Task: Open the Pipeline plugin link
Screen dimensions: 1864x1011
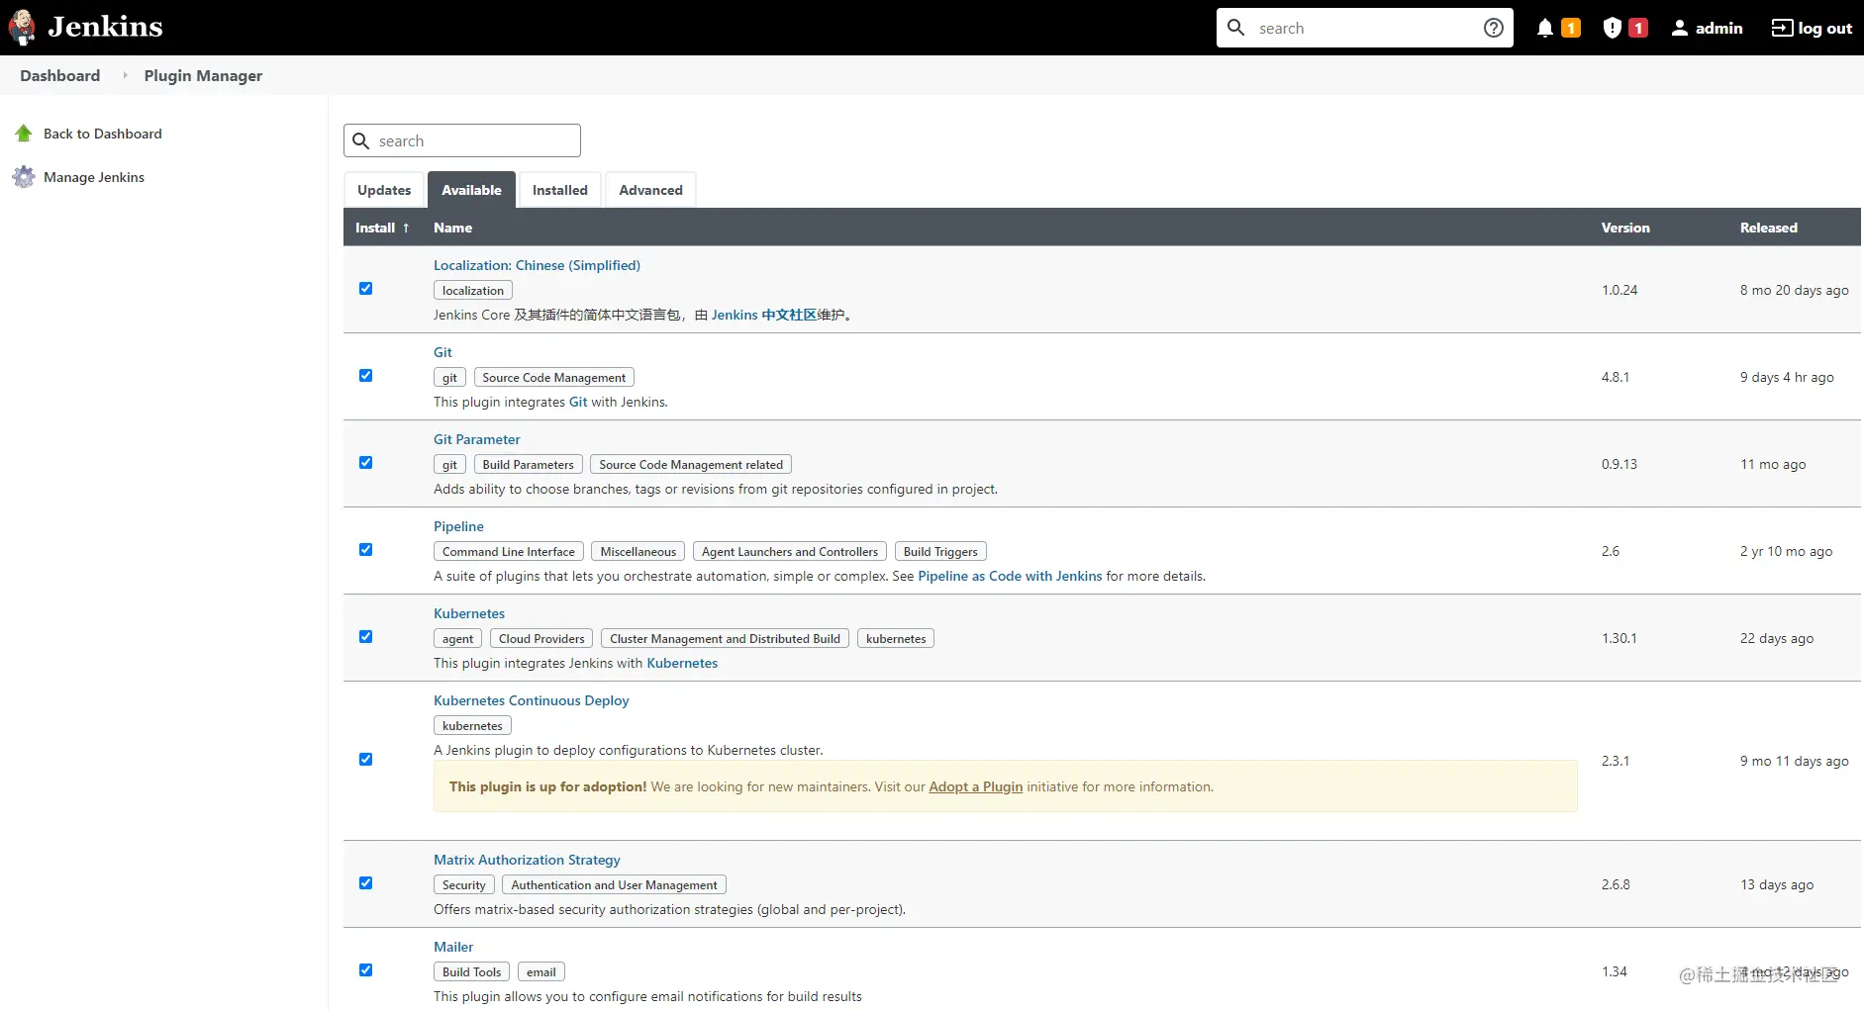Action: pyautogui.click(x=458, y=526)
